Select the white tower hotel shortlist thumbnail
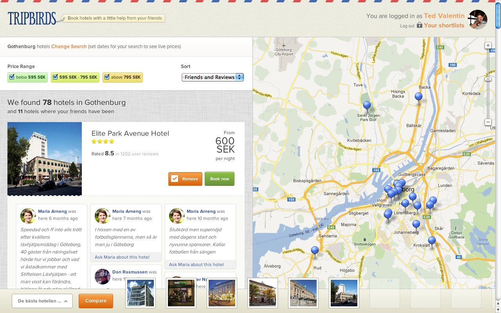The height and width of the screenshot is (313, 501). click(x=344, y=293)
